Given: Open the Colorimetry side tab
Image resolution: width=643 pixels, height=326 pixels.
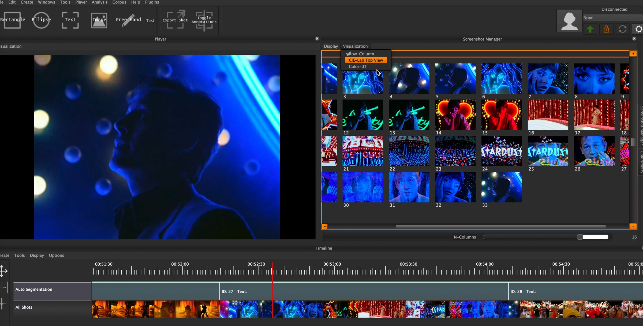Looking at the screenshot, I should (x=641, y=162).
